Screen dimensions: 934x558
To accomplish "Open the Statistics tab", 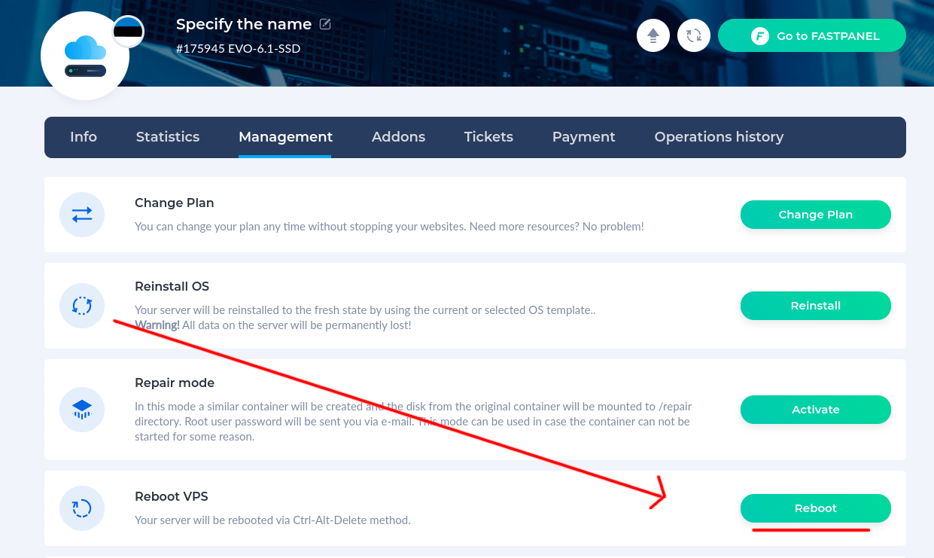I will pos(168,137).
